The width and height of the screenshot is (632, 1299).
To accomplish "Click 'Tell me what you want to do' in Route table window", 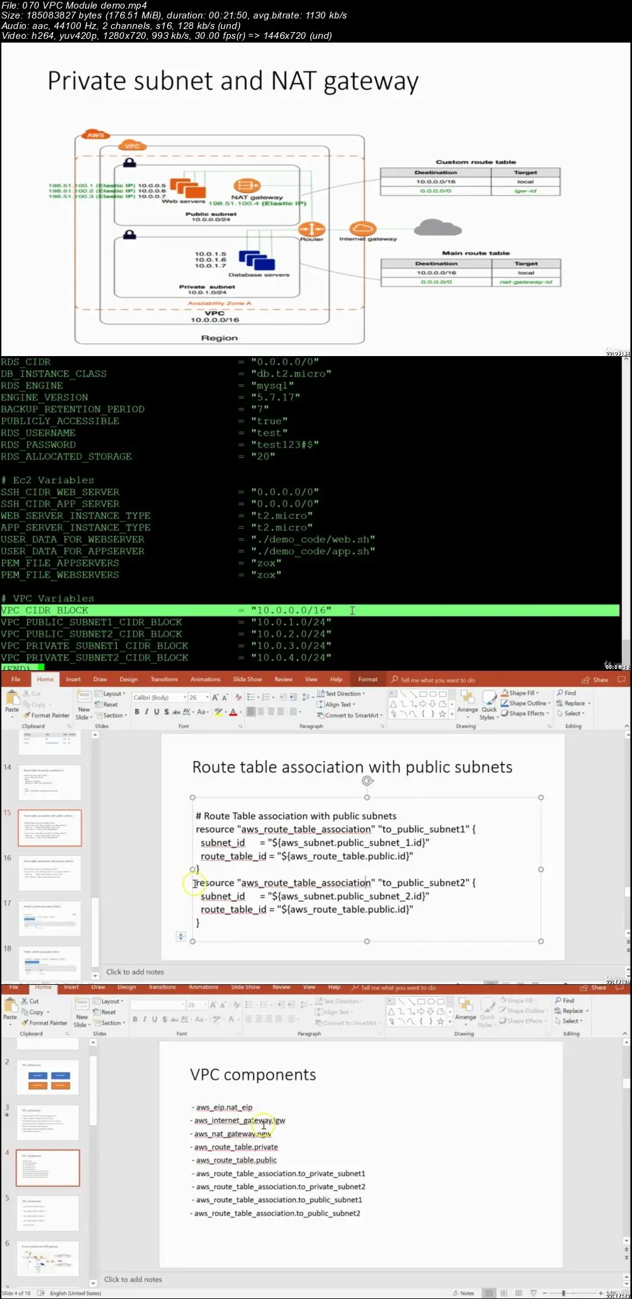I will click(433, 680).
